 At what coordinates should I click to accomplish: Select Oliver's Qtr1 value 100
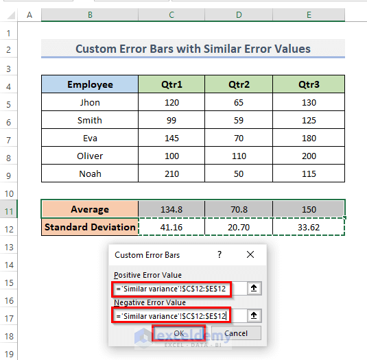pyautogui.click(x=171, y=156)
